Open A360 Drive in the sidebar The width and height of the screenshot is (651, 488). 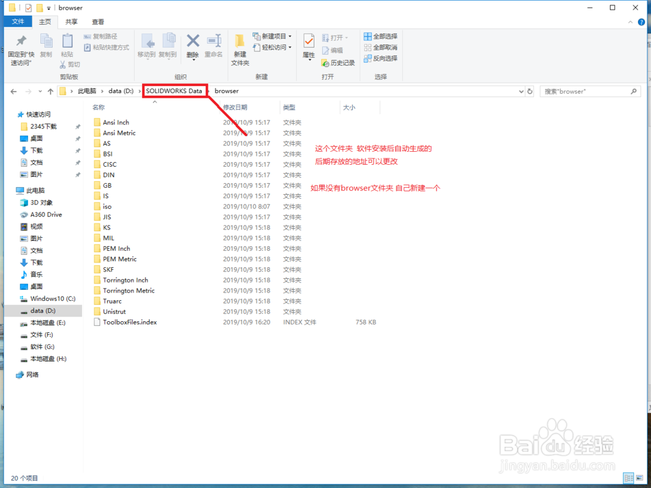coord(46,214)
